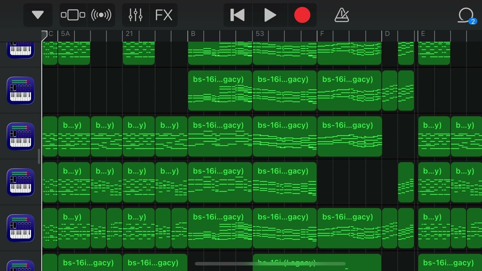Select the third visible track's instrument icon
Image resolution: width=482 pixels, height=271 pixels.
(20, 136)
